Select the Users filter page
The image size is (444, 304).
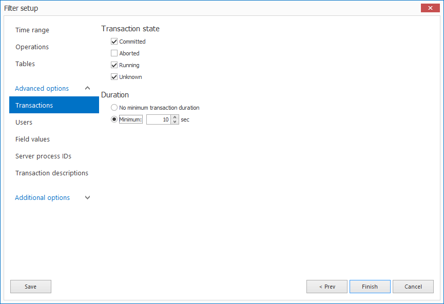[24, 123]
